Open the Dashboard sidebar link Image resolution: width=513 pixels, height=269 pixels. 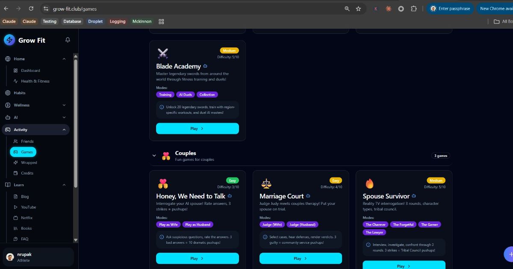coord(30,71)
